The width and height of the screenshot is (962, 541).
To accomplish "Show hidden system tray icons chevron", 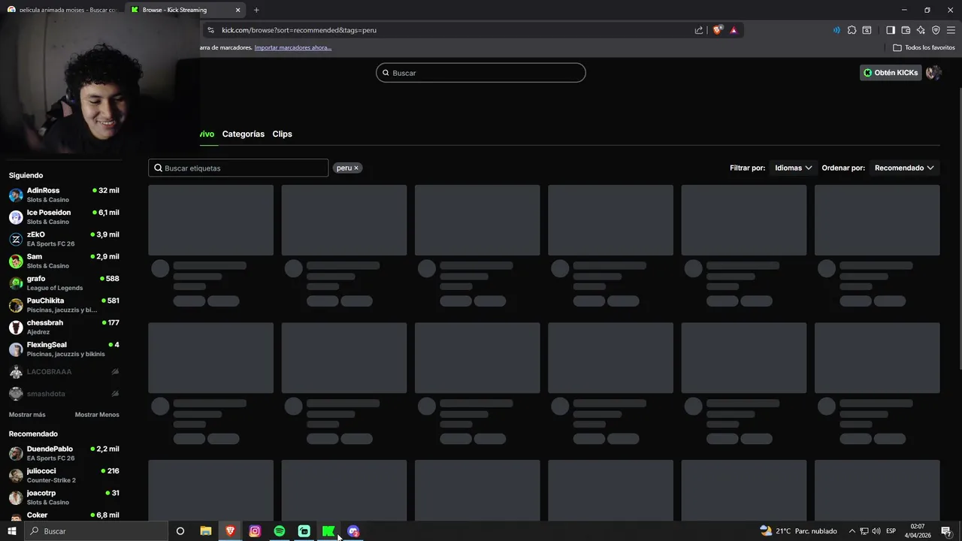I will 852,531.
